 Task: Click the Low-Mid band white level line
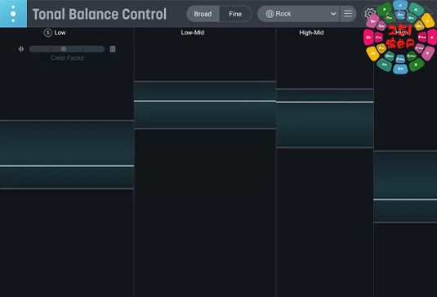[x=205, y=101]
